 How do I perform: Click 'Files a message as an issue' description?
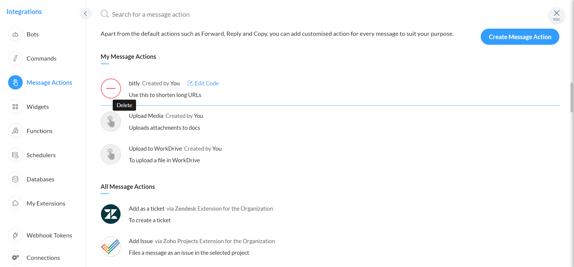click(x=189, y=253)
